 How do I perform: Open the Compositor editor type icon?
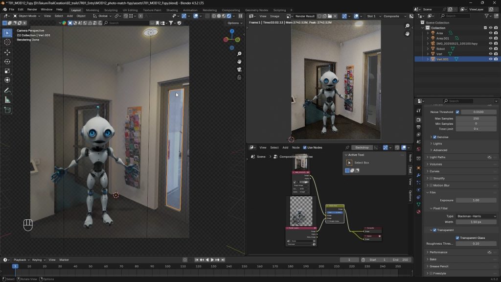click(x=251, y=147)
